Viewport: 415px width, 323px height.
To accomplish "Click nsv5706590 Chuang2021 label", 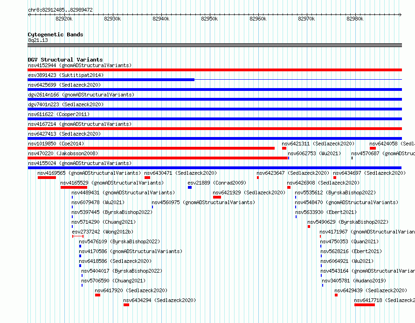I will pos(113,281).
